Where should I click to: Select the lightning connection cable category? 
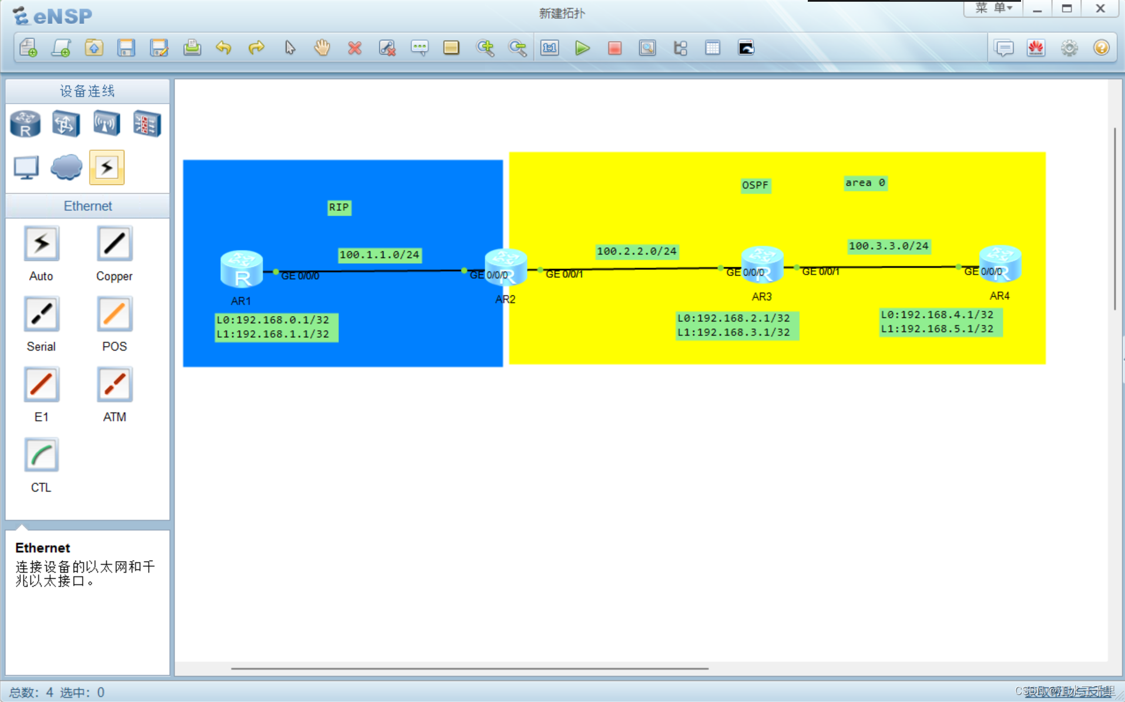tap(107, 168)
